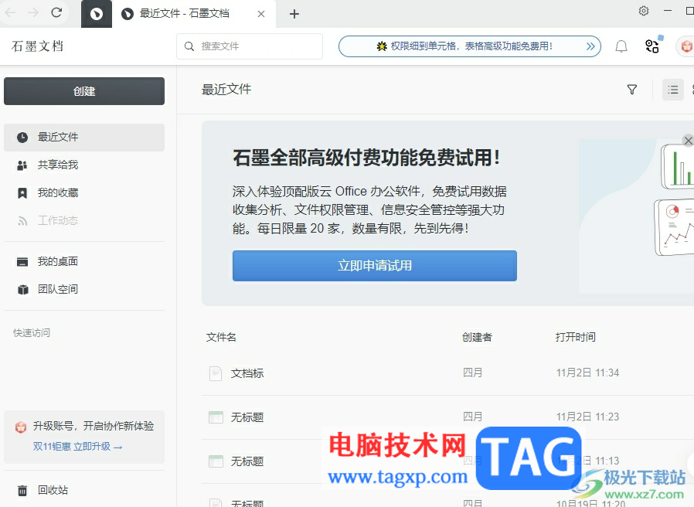This screenshot has width=694, height=507.
Task: Click the 立即申请试用 button
Action: (375, 266)
